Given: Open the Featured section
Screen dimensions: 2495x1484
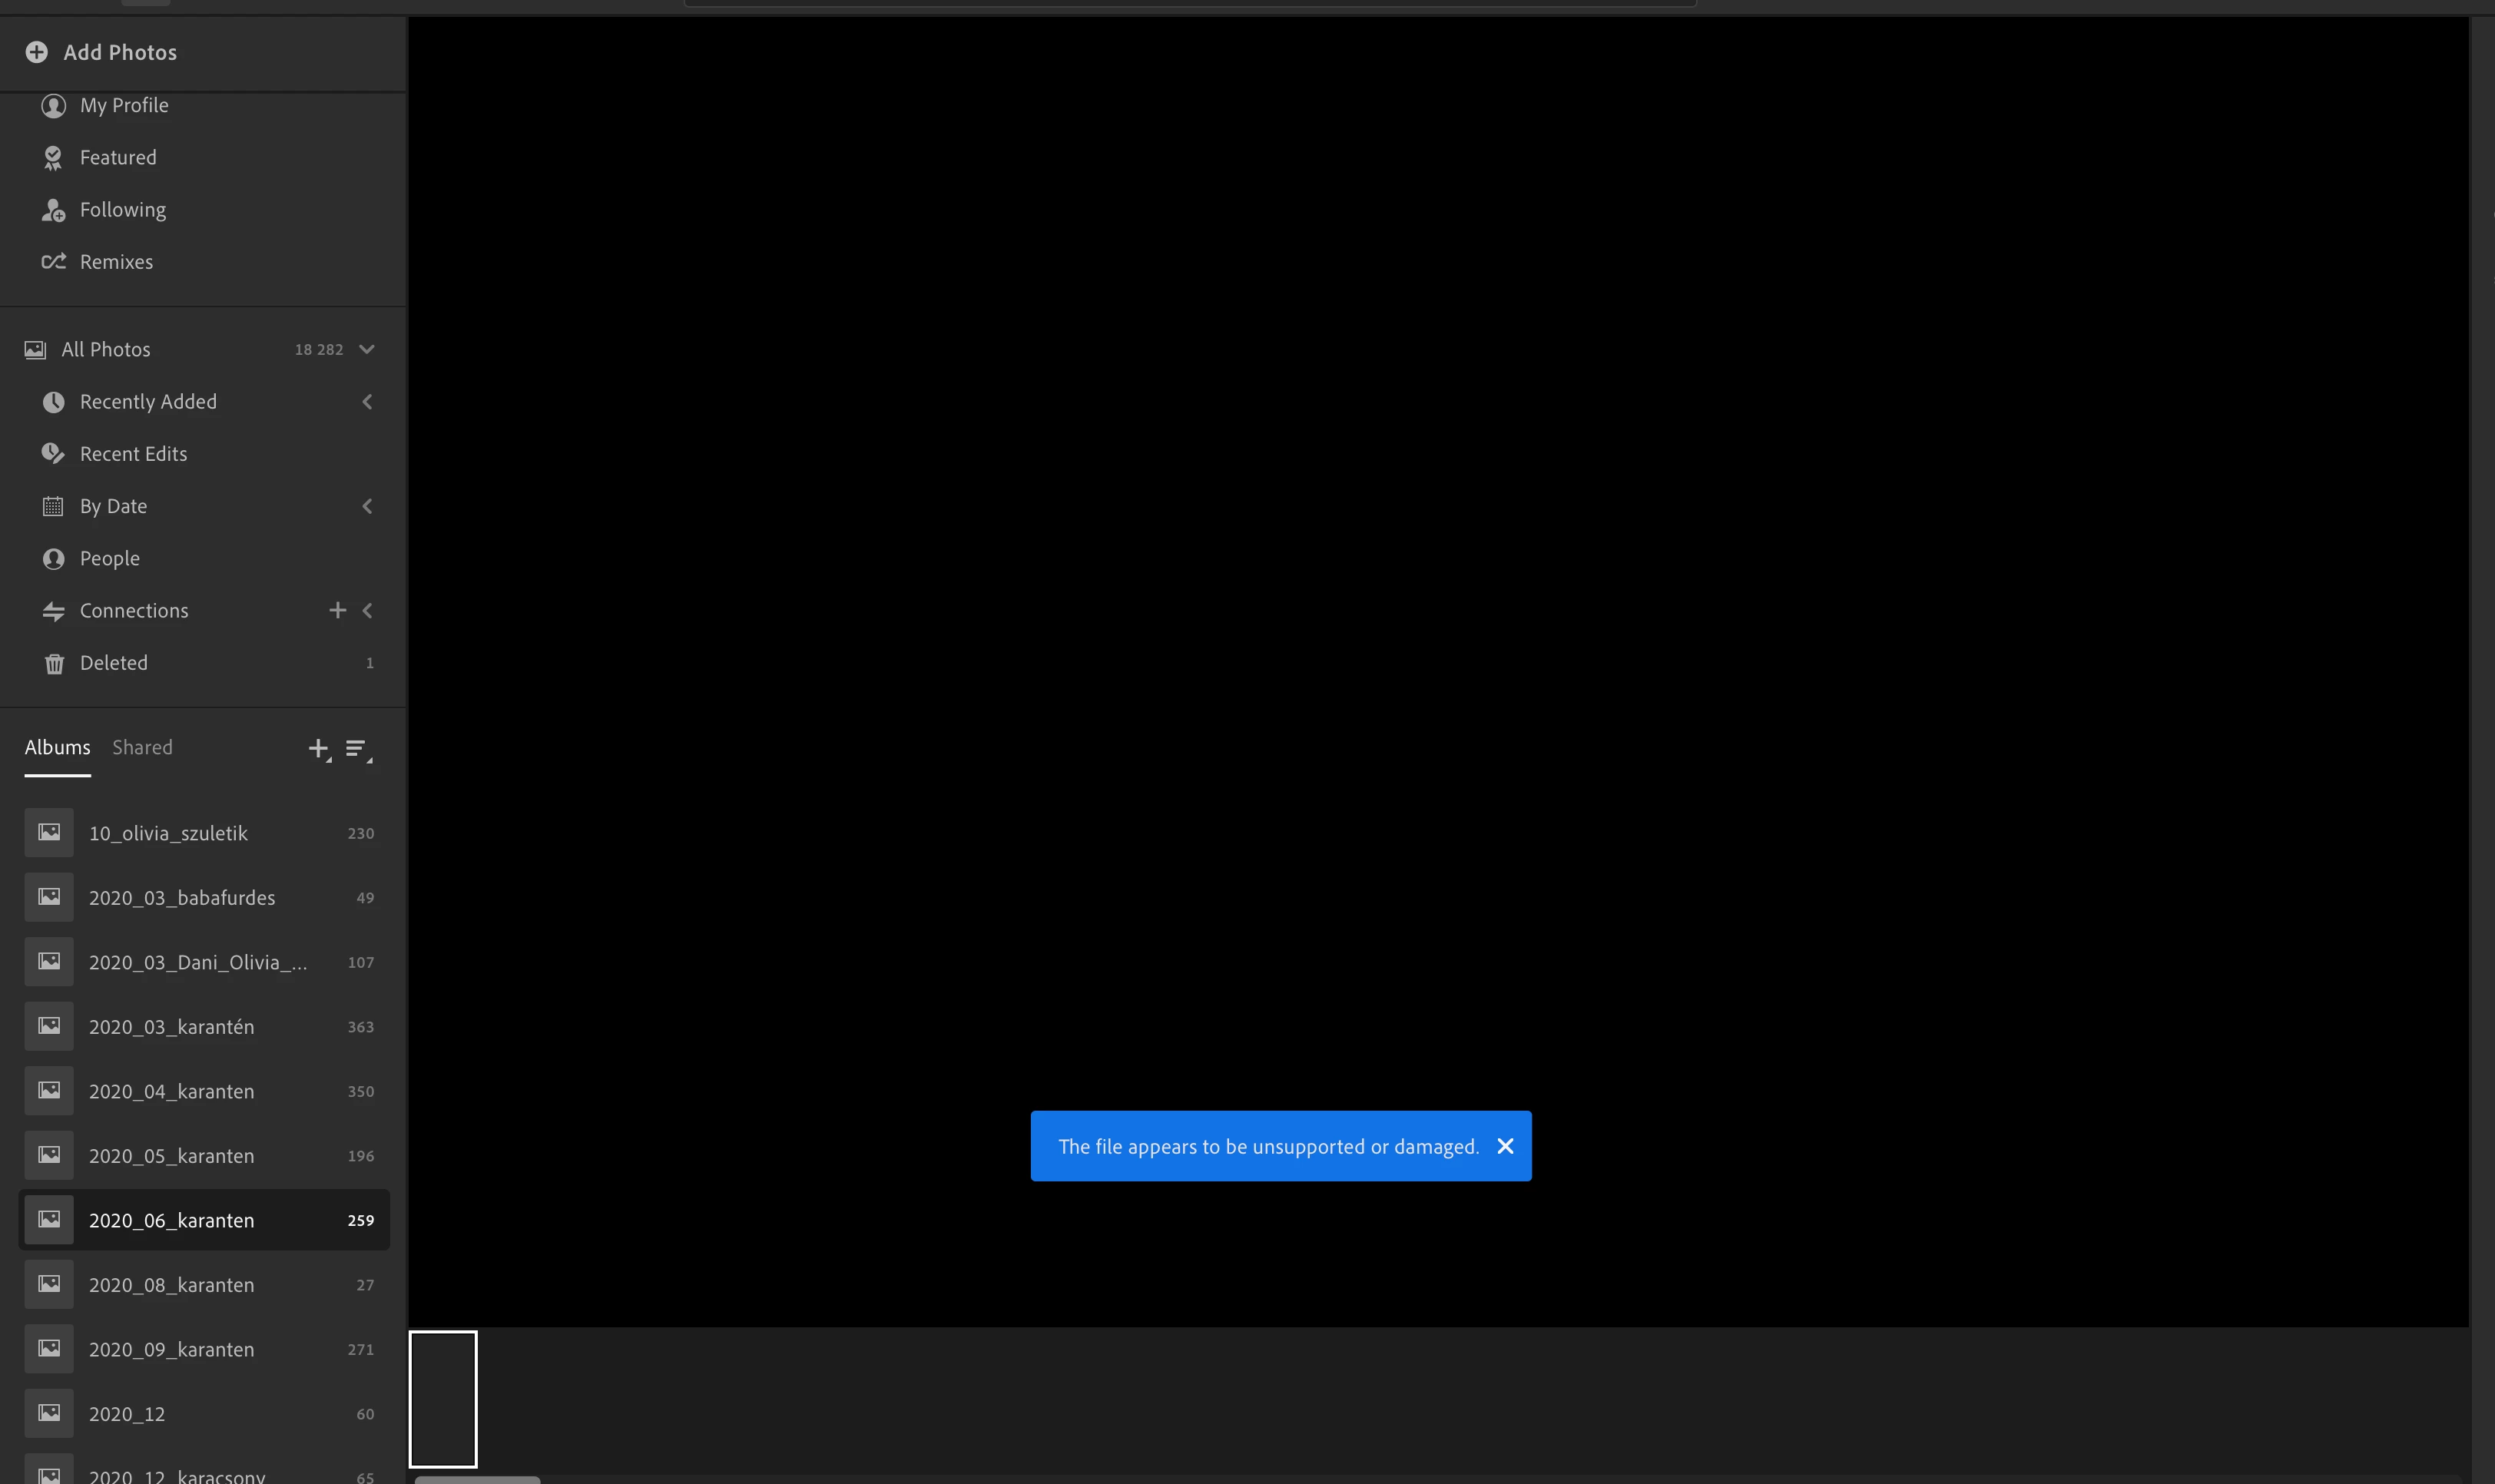Looking at the screenshot, I should click(117, 157).
